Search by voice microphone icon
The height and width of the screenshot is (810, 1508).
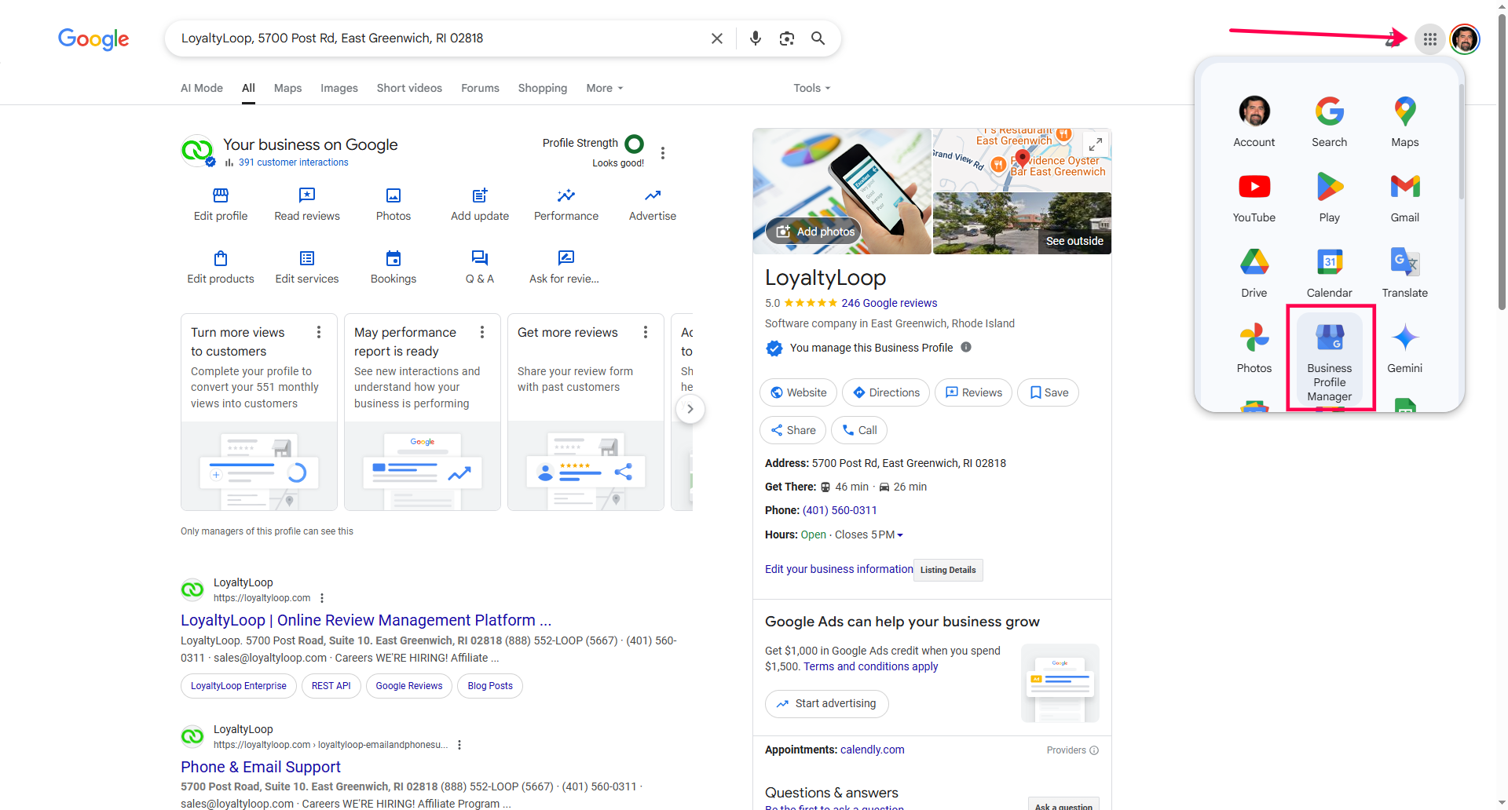pyautogui.click(x=755, y=38)
